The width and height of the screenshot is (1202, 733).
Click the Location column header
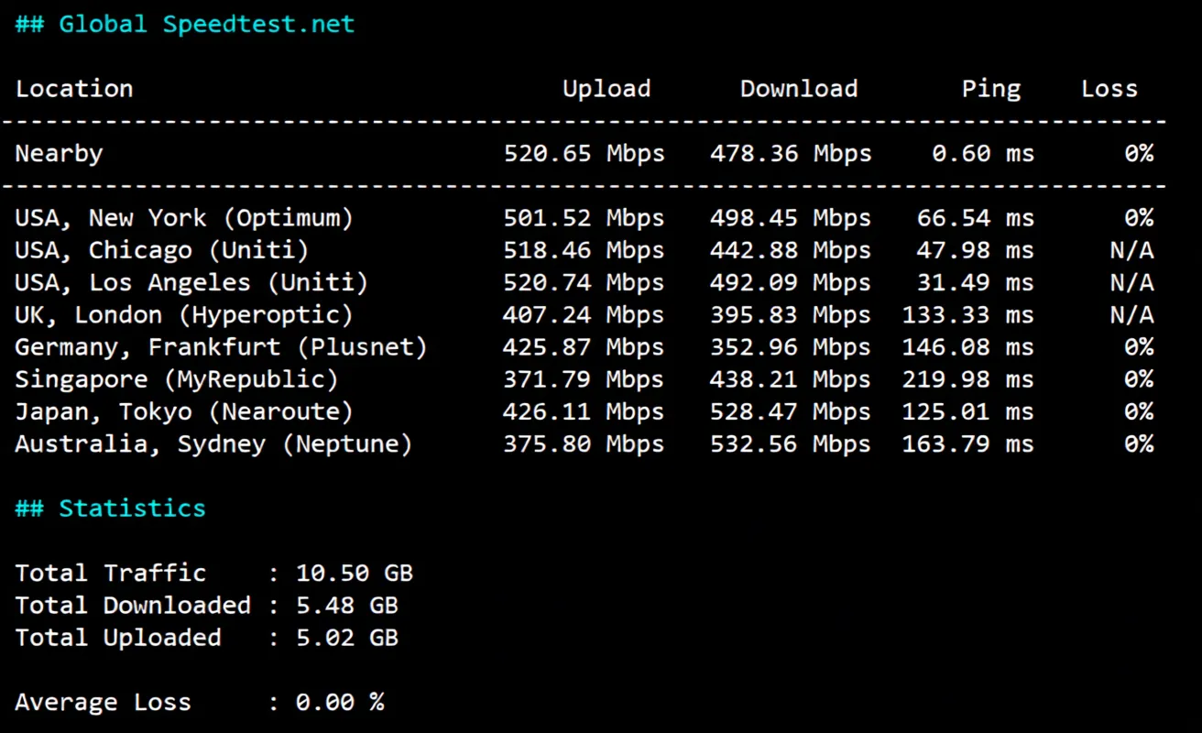pyautogui.click(x=73, y=88)
